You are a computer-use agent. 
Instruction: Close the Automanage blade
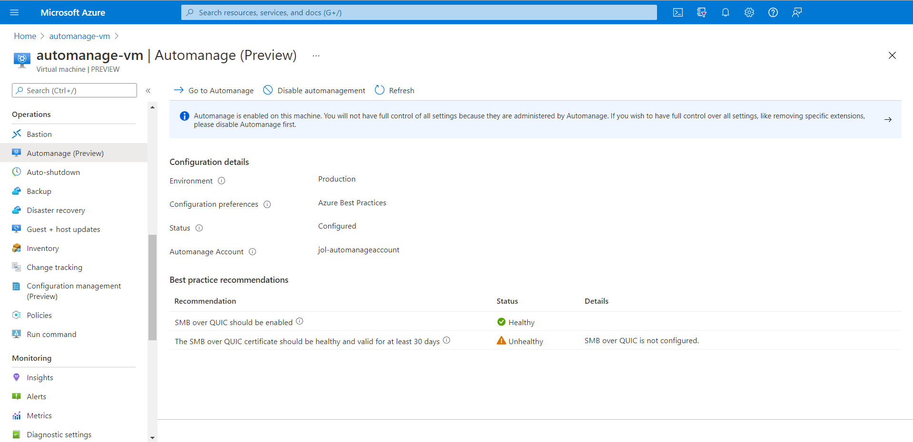tap(892, 56)
